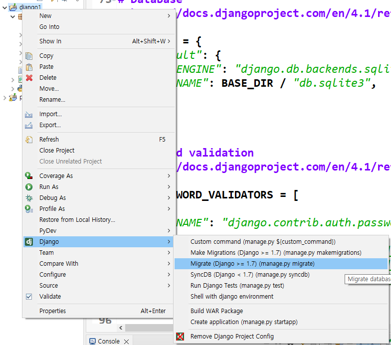Select Remove Django Project Config entry
This screenshot has width=391, height=345.
coord(281,336)
